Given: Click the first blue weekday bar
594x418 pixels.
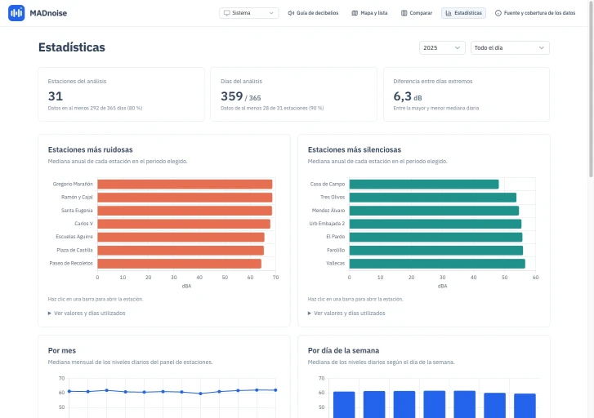Looking at the screenshot, I should (344, 405).
